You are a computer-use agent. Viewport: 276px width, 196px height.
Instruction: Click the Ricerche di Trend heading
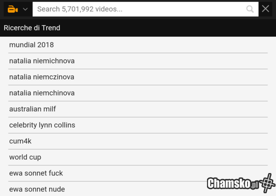point(32,28)
